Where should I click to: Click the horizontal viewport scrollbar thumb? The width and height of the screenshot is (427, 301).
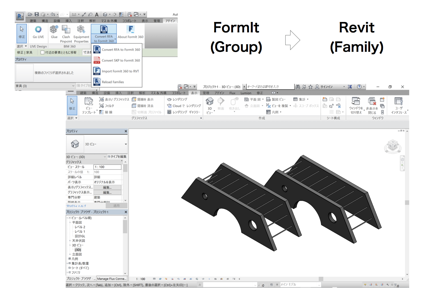click(321, 279)
